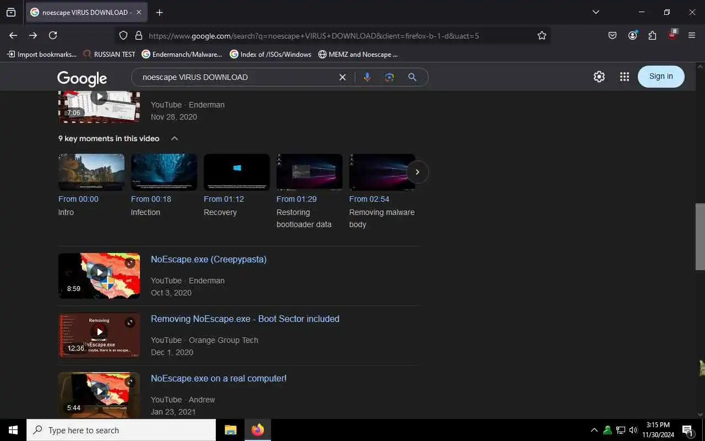Jump to From 02:54 Removing malware moment

click(x=382, y=173)
